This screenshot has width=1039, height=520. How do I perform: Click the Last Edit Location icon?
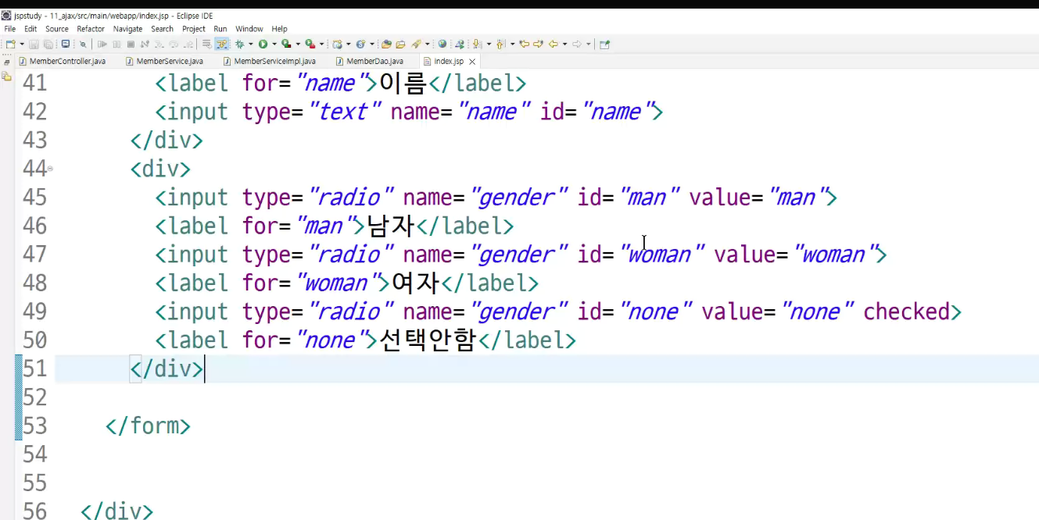[525, 45]
